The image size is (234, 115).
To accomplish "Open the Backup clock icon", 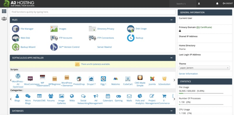I will 131,38.
